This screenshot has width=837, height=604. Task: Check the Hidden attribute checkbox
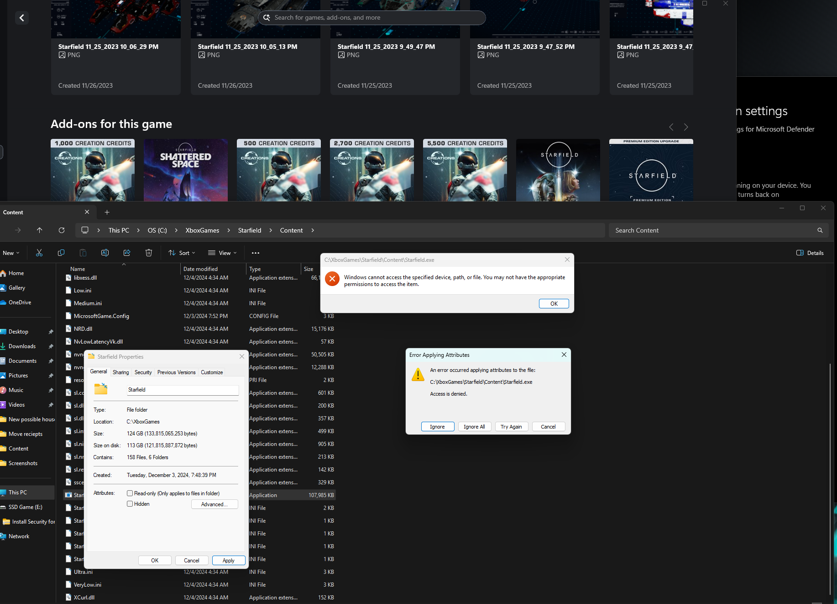pyautogui.click(x=130, y=504)
